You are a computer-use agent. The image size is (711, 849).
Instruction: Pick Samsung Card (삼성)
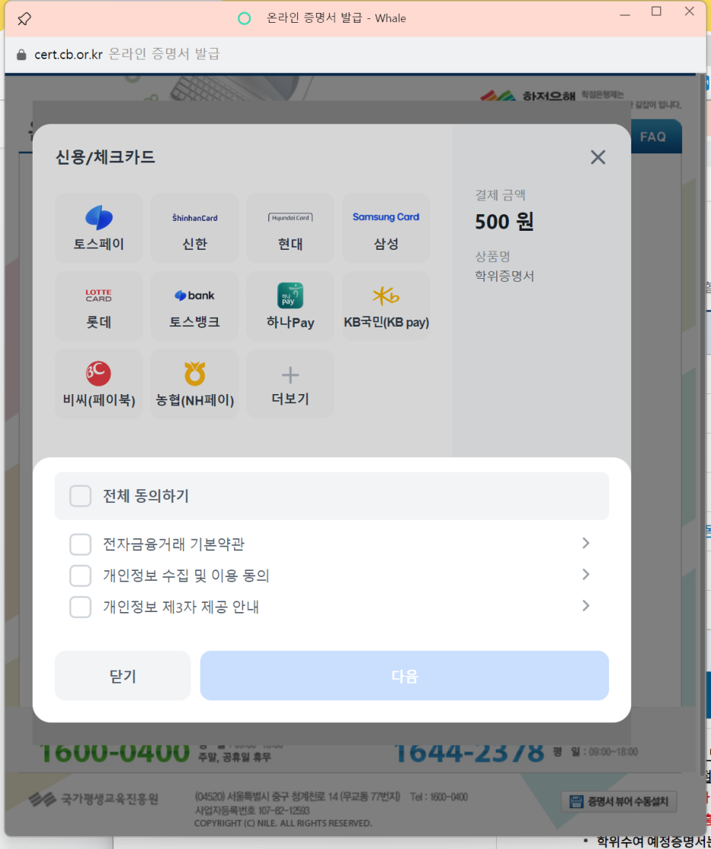click(x=386, y=228)
